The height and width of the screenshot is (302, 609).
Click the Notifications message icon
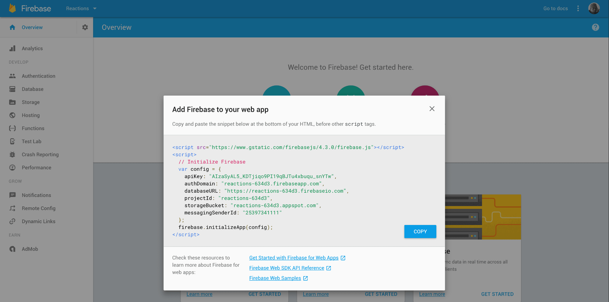click(12, 195)
